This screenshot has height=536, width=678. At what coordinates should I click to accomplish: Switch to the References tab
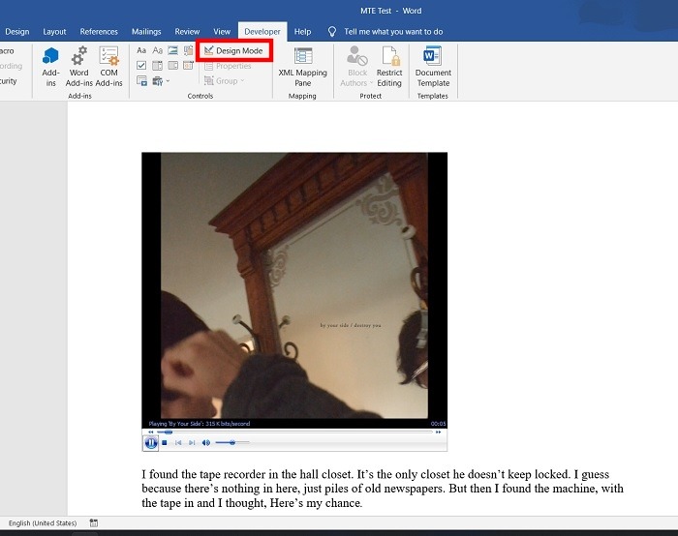[99, 32]
